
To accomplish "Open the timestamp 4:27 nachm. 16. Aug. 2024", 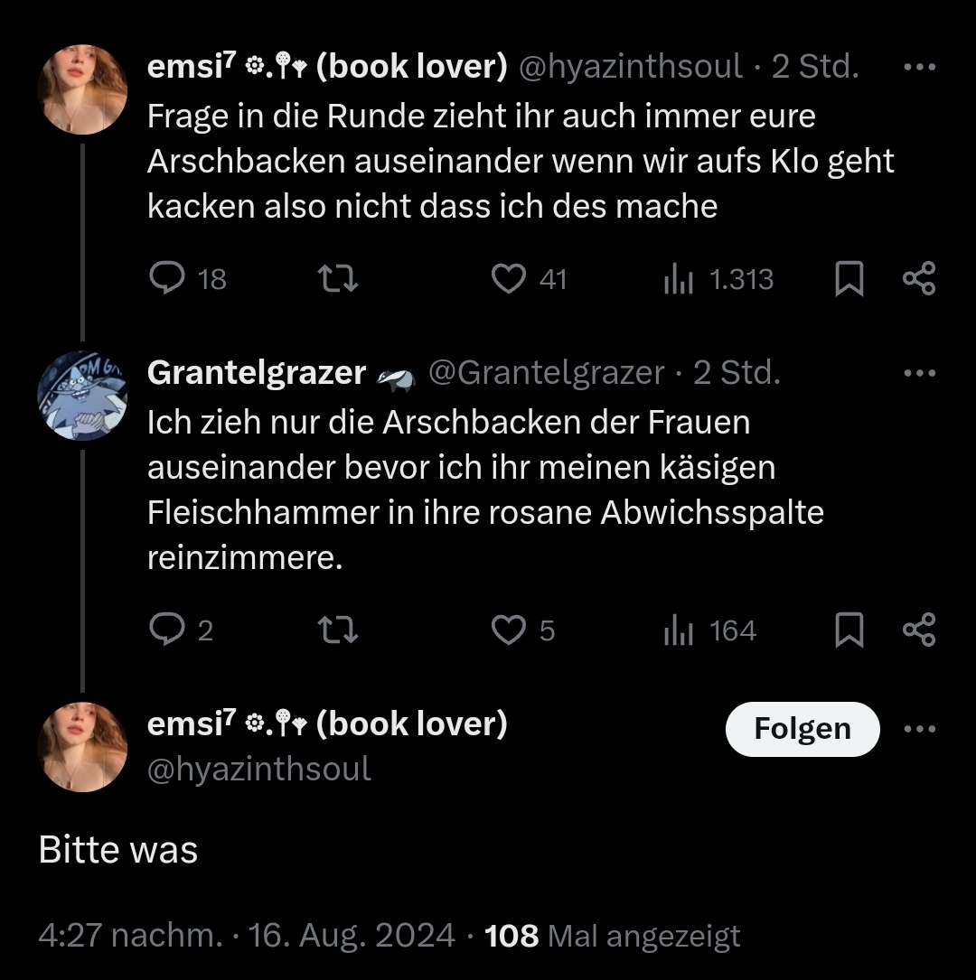I will point(246,936).
